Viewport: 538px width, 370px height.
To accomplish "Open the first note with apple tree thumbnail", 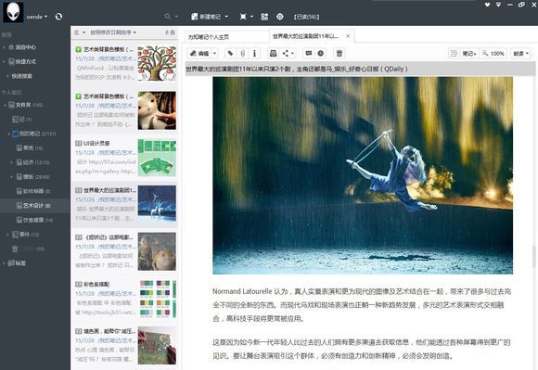I will point(124,64).
